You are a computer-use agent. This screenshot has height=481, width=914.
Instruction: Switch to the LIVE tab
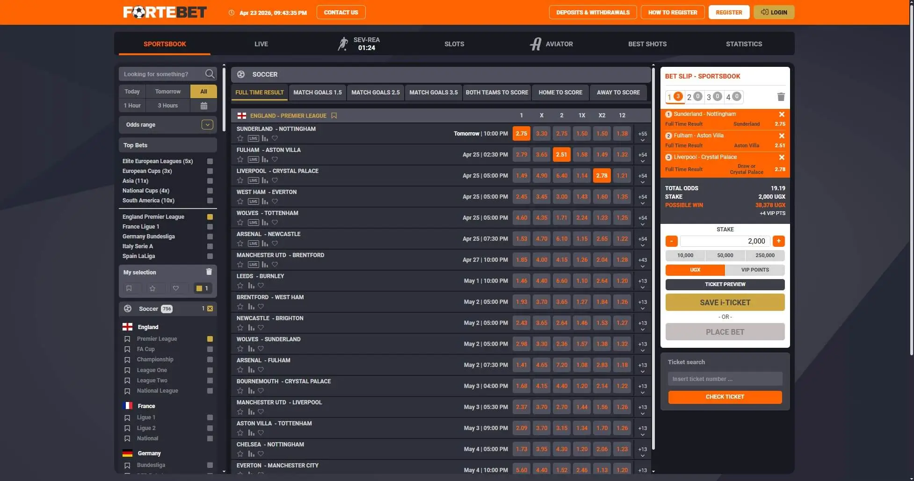[x=261, y=44]
